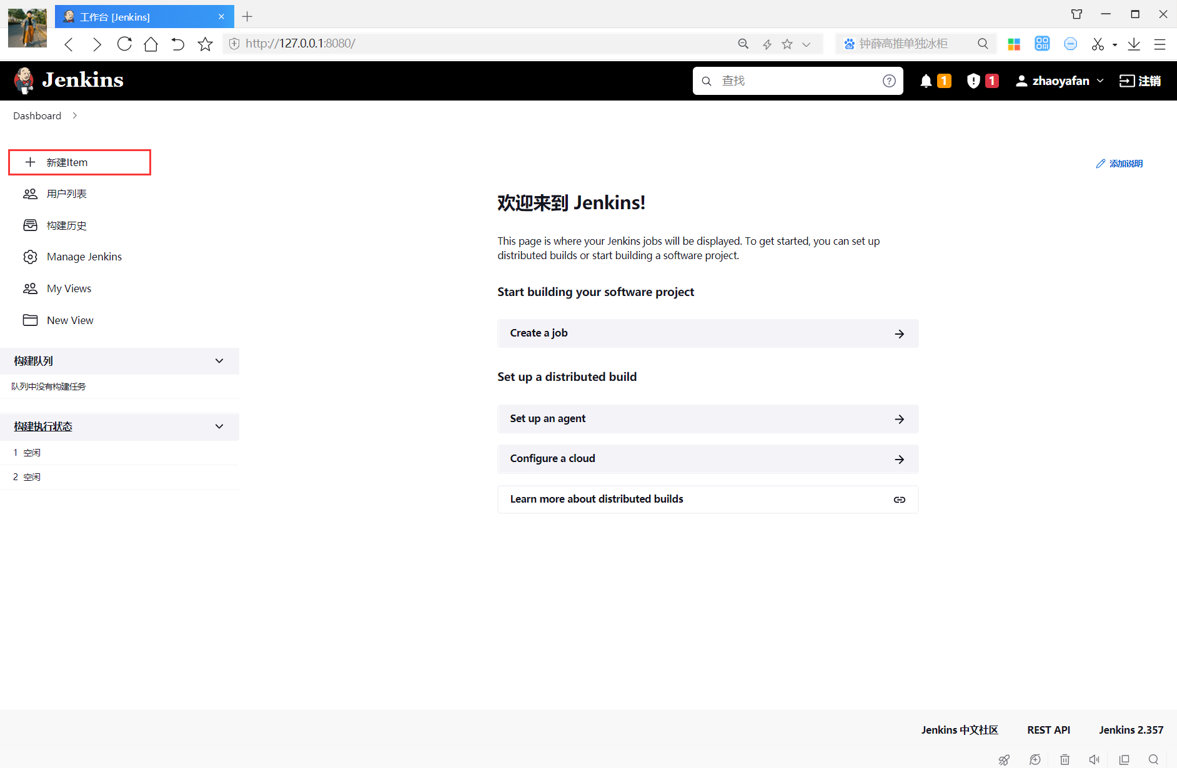Click the Jenkins 查找 search field
Screen dimensions: 1177x768
click(798, 81)
